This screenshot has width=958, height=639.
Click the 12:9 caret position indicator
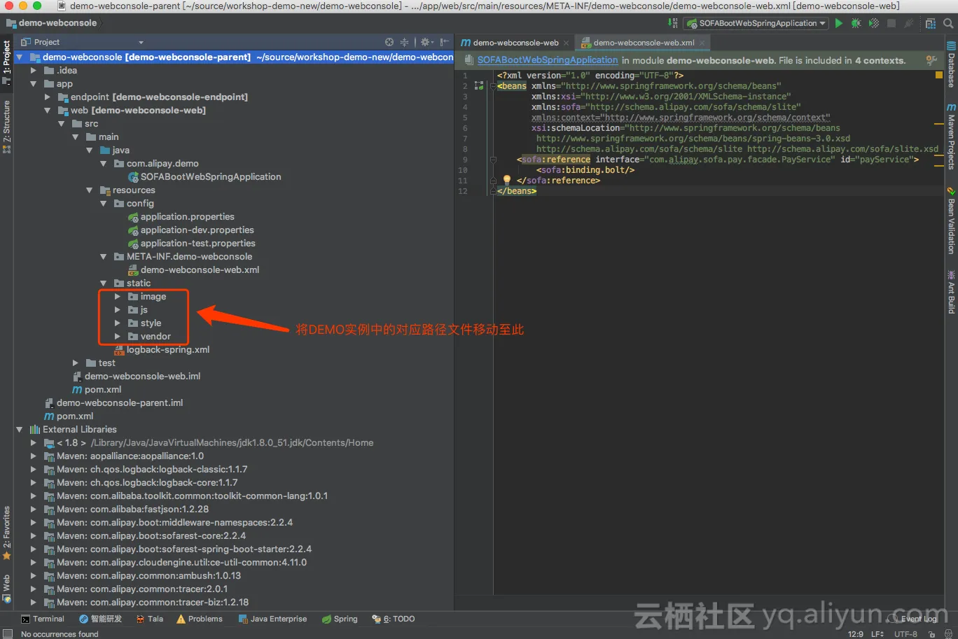855,634
